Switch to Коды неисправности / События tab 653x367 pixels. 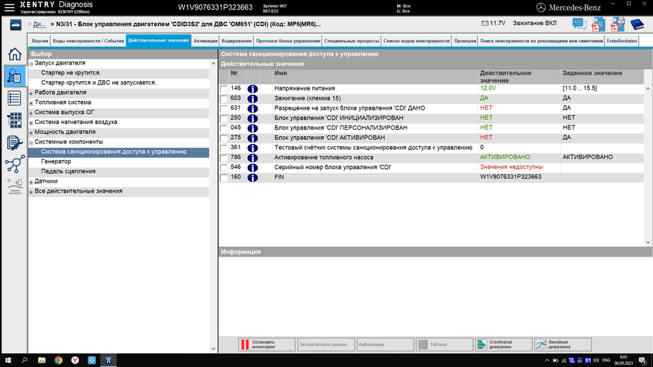88,41
